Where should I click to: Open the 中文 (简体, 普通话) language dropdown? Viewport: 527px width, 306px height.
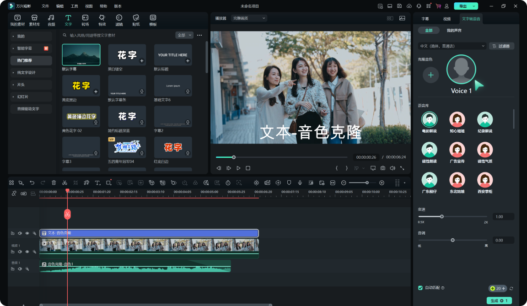[452, 46]
